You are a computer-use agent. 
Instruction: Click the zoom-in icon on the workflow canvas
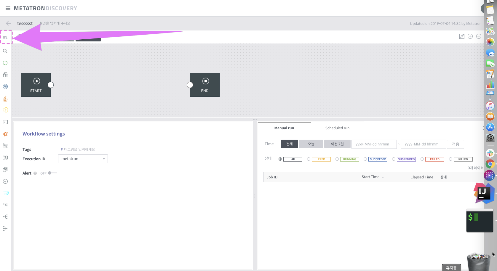[470, 36]
